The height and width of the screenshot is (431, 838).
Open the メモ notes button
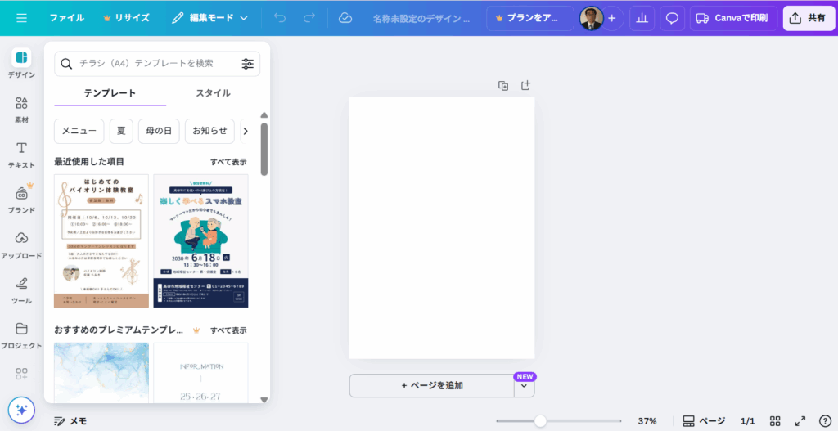coord(70,421)
